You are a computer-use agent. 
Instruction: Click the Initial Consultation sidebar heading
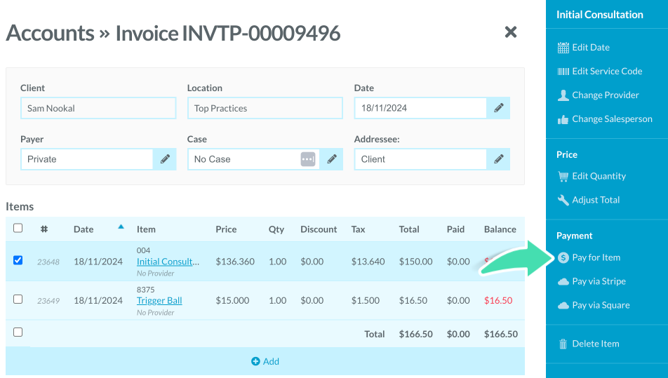tap(599, 15)
